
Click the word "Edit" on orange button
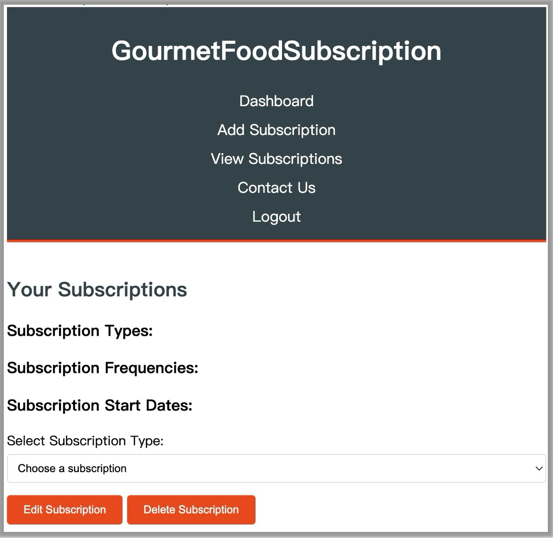(x=33, y=510)
